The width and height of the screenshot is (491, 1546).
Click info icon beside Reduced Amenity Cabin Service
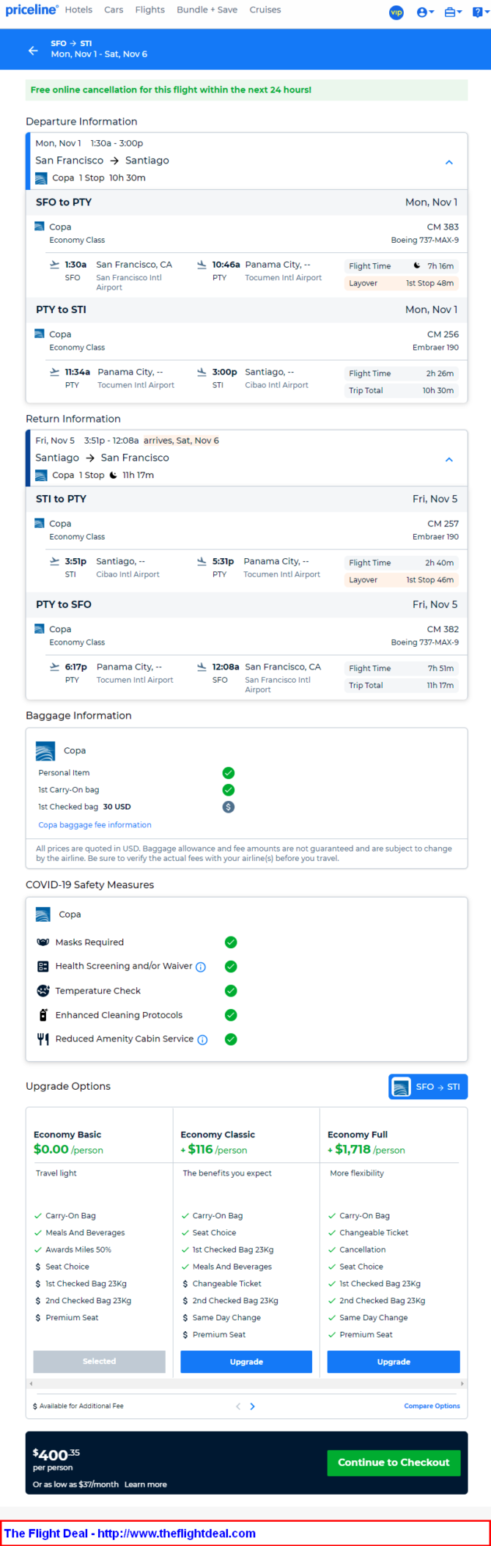(x=203, y=1040)
